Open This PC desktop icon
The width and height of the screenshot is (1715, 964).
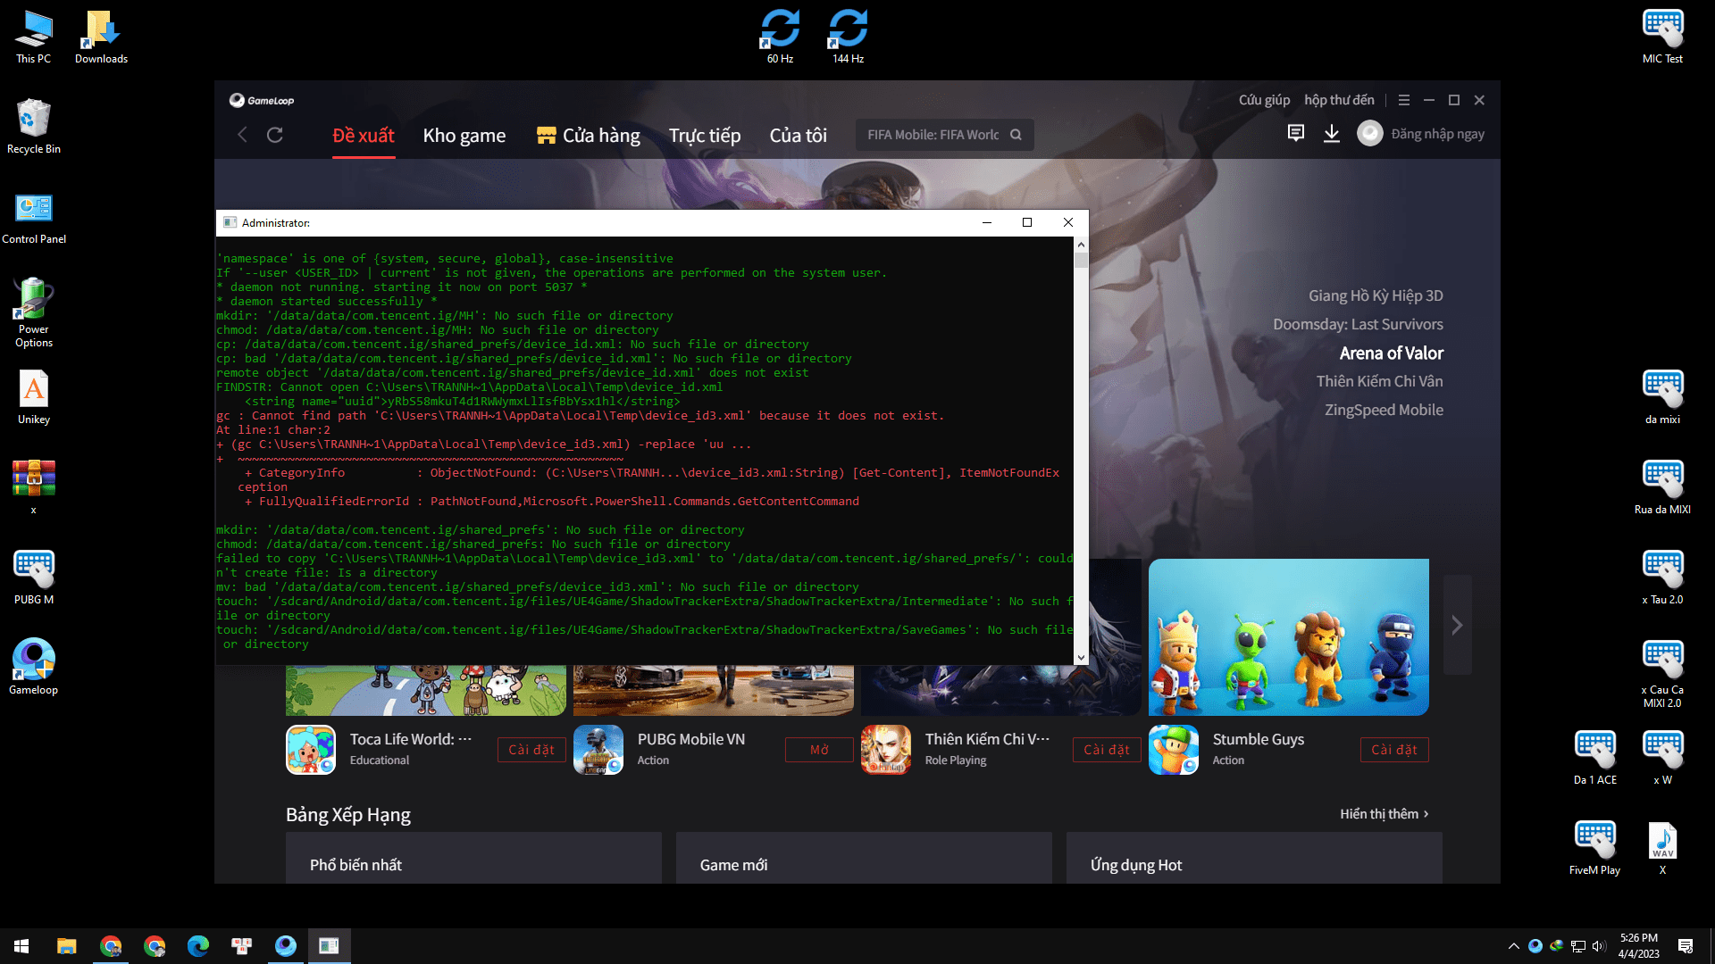point(33,37)
